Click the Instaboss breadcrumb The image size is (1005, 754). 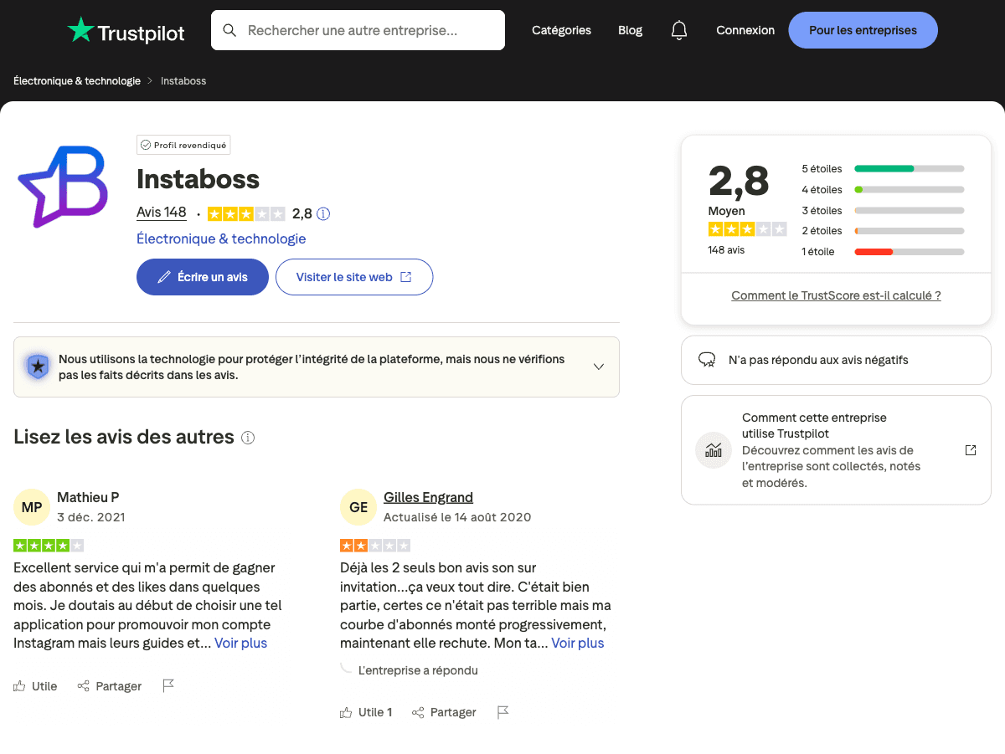[183, 81]
